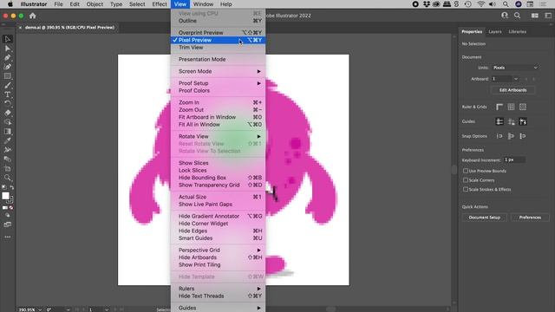555x312 pixels.
Task: Open the zoom level dropdown in the status bar
Action: [x=39, y=309]
